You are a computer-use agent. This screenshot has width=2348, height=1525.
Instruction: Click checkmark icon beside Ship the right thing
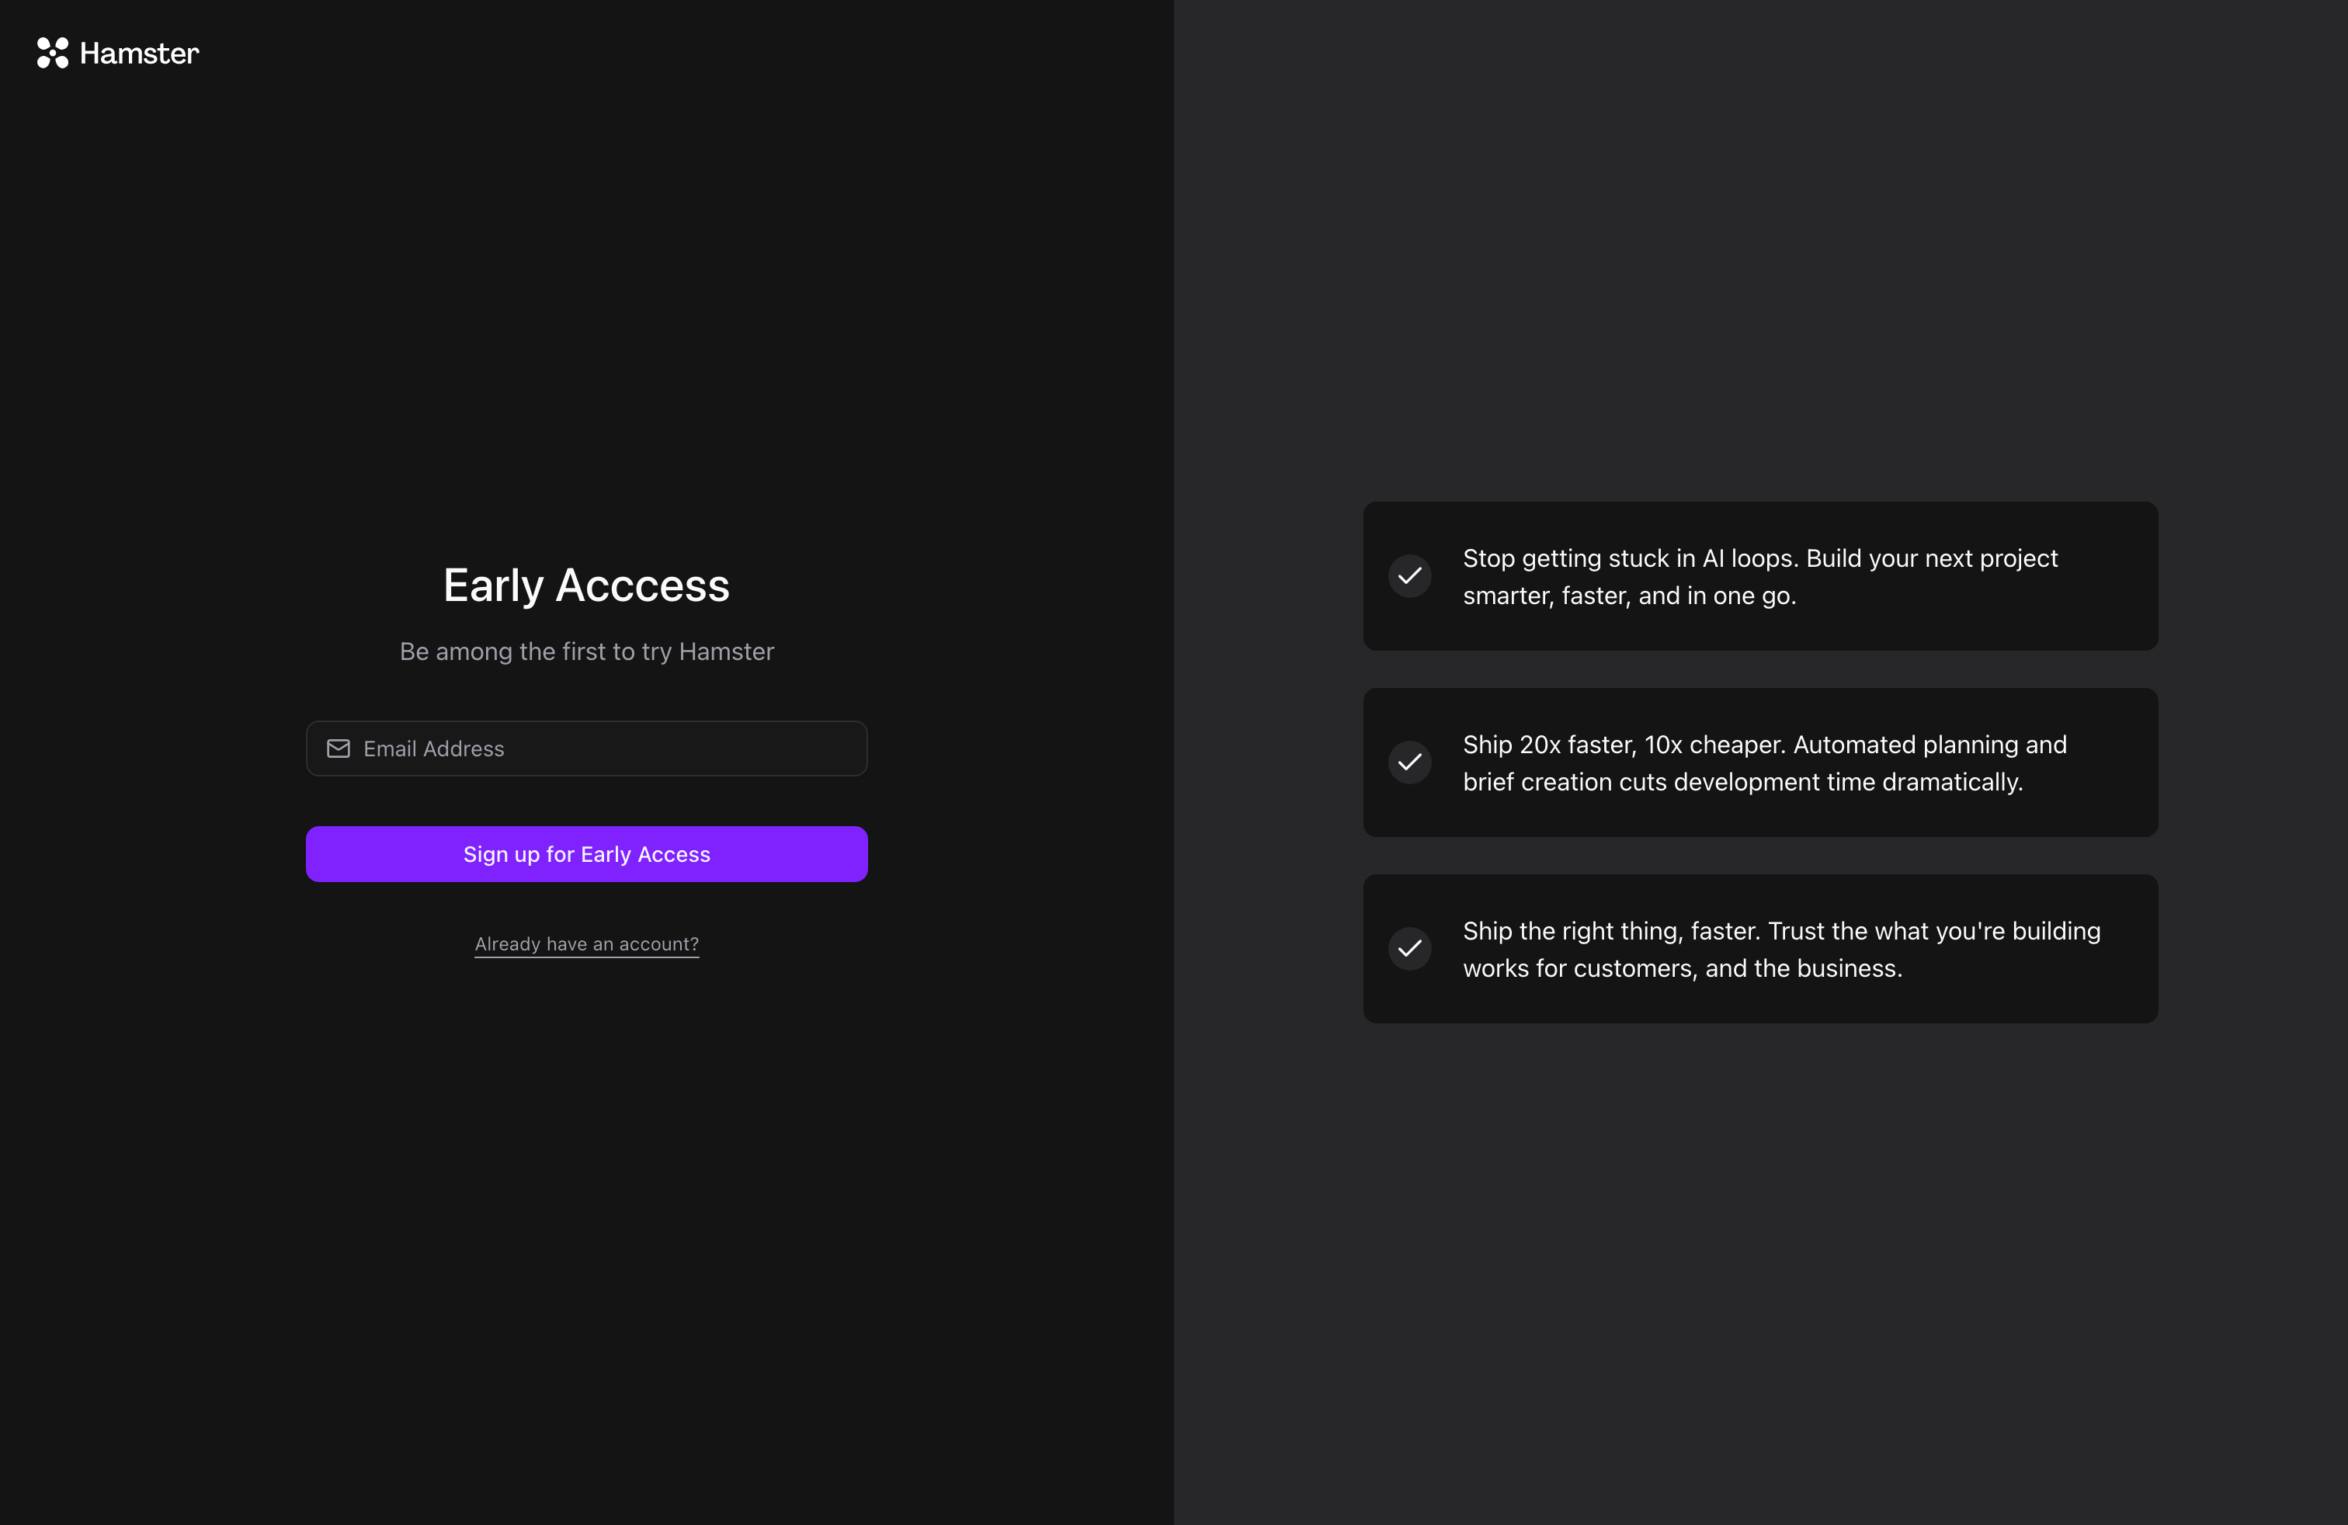point(1410,949)
